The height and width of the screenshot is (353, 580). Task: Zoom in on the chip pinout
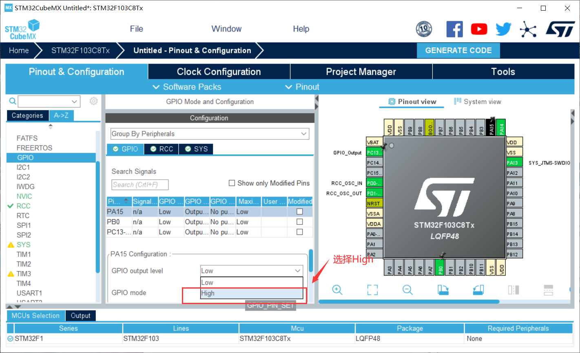click(337, 290)
